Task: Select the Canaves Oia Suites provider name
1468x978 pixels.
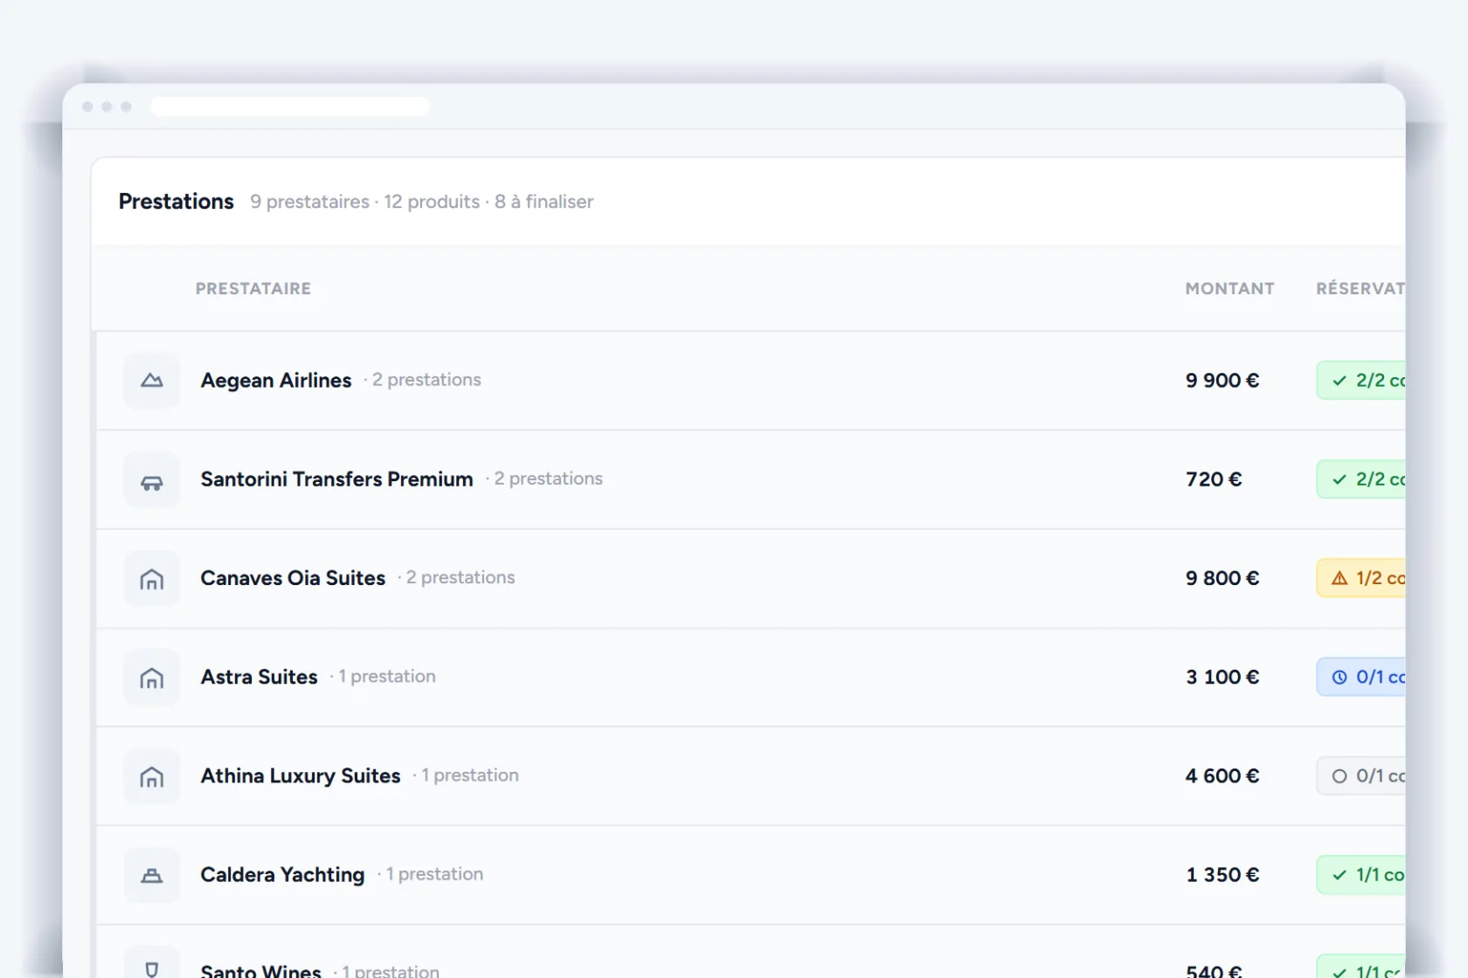Action: coord(293,578)
